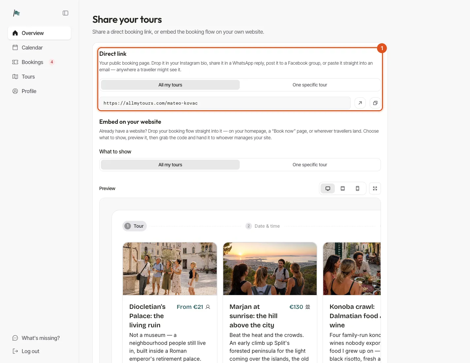
Task: Click the booking URL field
Action: point(225,103)
